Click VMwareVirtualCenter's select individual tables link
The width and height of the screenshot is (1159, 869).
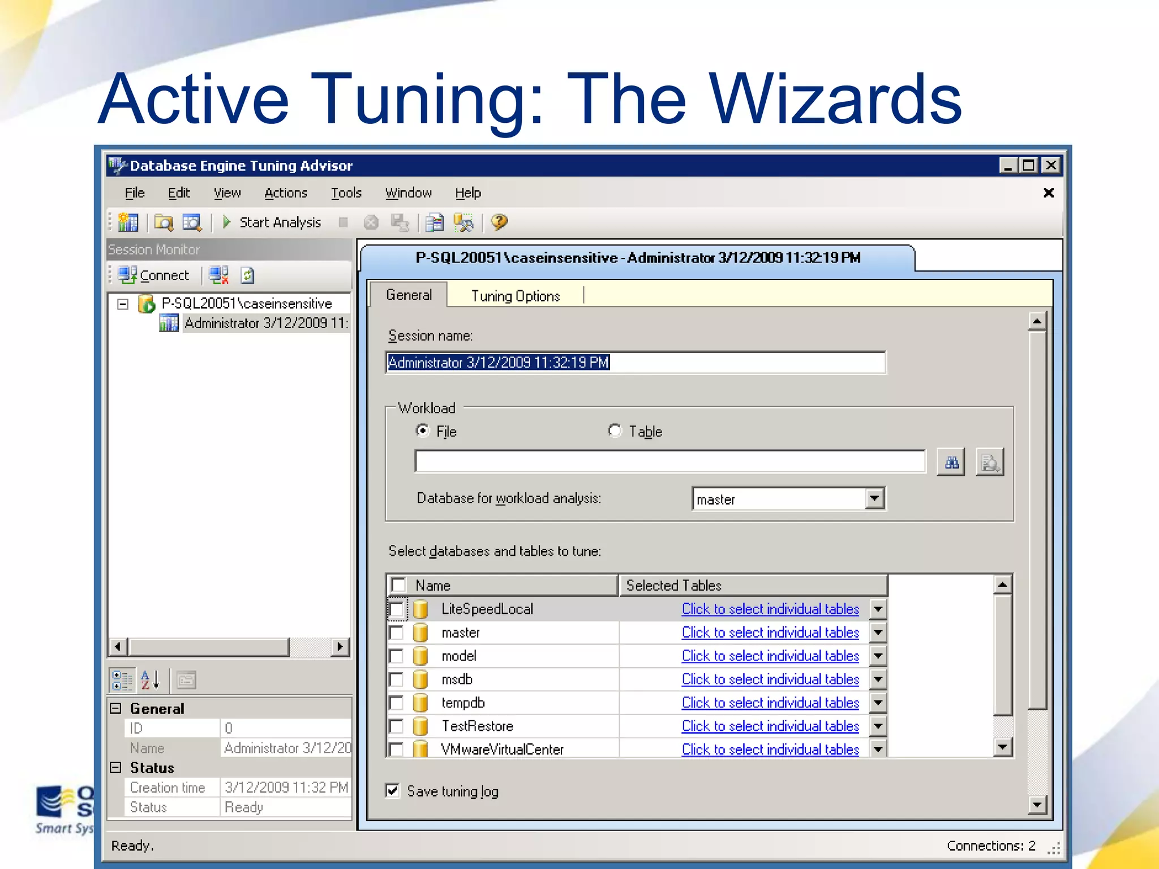(770, 750)
